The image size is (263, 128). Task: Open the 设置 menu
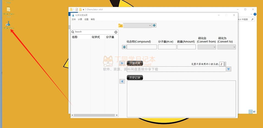pyautogui.click(x=86, y=20)
